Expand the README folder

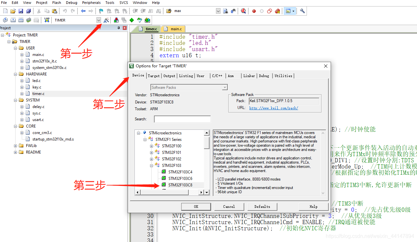click(15, 152)
